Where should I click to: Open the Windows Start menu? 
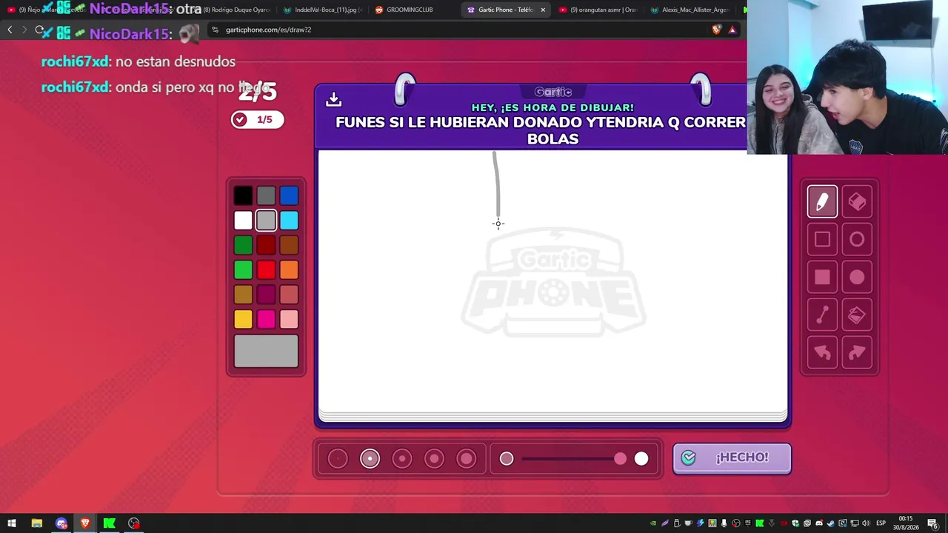coord(12,523)
